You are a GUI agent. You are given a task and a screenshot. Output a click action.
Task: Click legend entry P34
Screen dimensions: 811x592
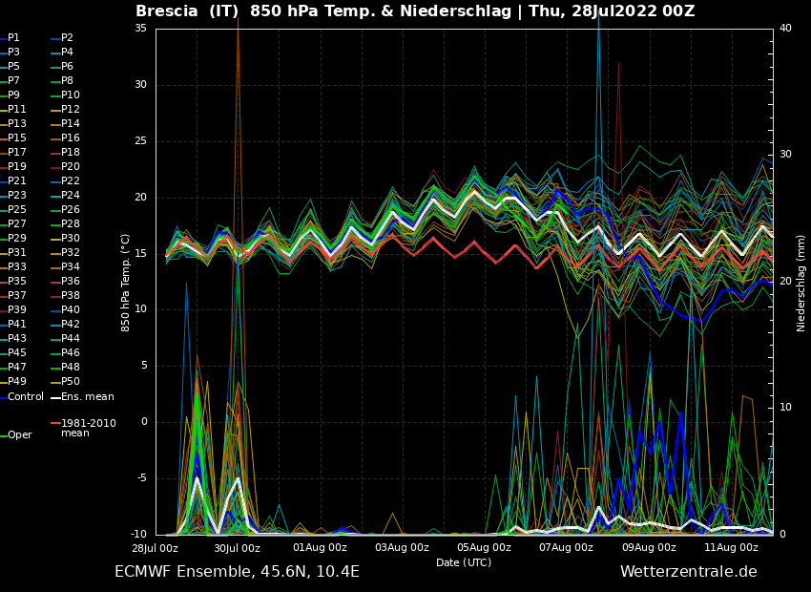[65, 267]
